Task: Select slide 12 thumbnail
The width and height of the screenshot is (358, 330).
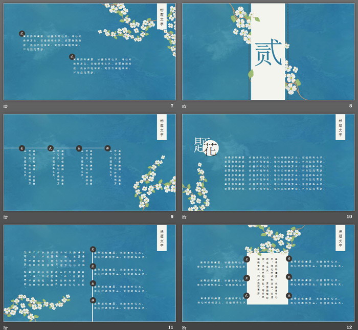Action: click(268, 273)
